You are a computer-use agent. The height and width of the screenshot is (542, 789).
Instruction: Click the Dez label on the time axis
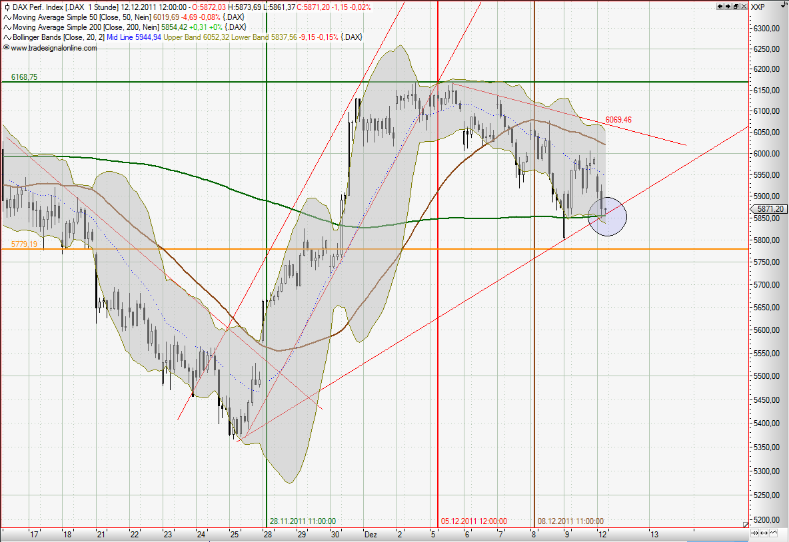(371, 534)
